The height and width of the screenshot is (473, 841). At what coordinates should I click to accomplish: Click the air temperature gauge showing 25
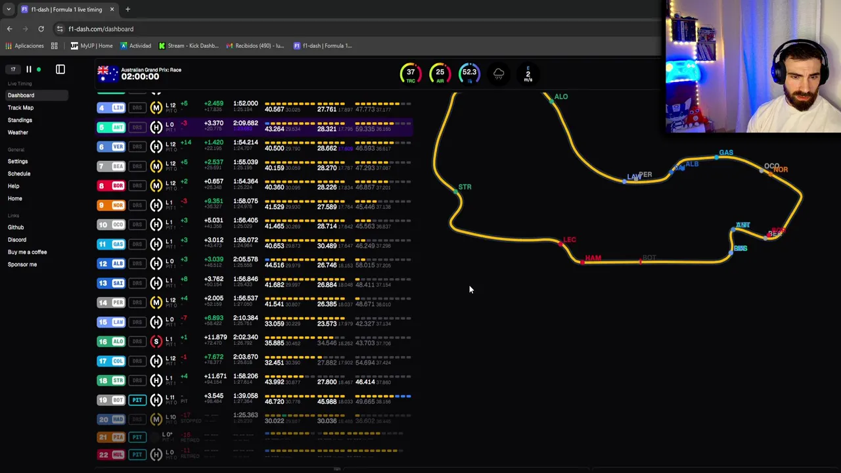440,74
